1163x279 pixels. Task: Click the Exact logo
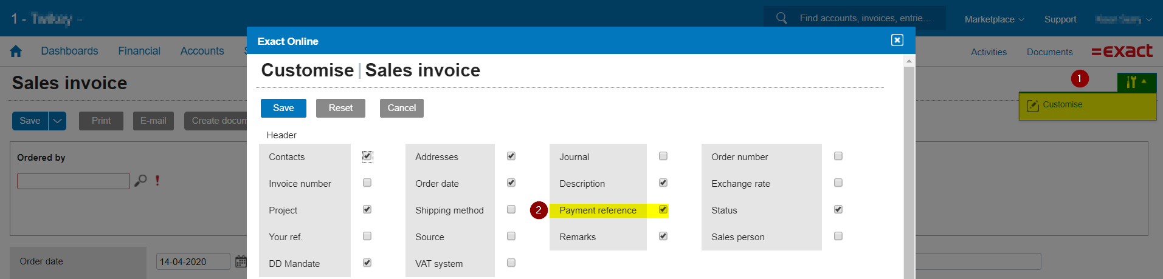1122,52
